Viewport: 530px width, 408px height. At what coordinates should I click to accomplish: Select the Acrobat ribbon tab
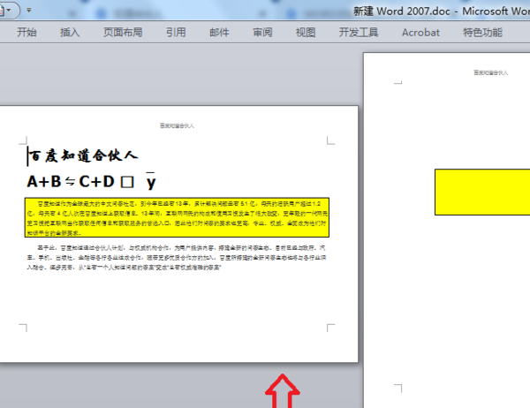(420, 33)
